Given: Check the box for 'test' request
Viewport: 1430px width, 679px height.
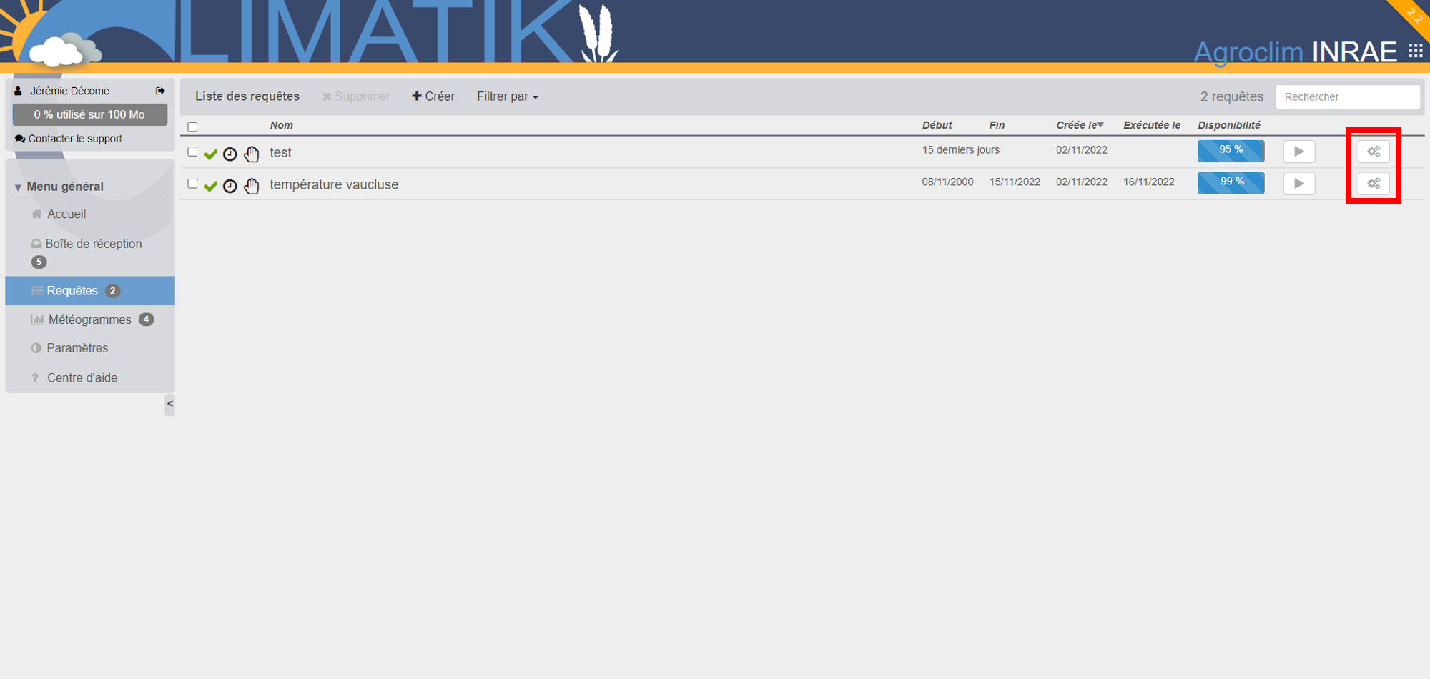Looking at the screenshot, I should click(x=192, y=152).
